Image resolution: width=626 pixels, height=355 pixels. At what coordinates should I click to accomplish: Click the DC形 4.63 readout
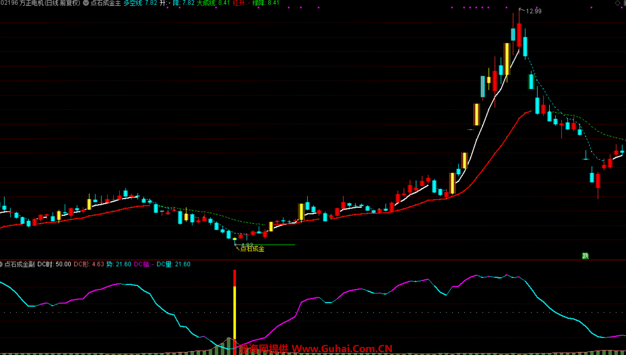[x=89, y=264]
